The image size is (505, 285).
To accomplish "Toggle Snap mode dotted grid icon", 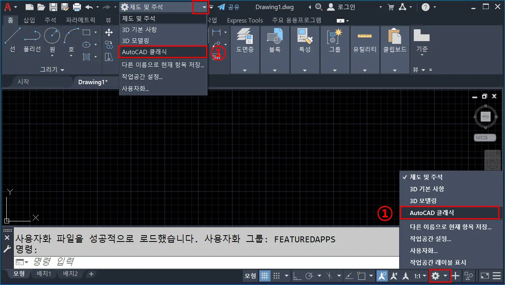I will (x=277, y=276).
